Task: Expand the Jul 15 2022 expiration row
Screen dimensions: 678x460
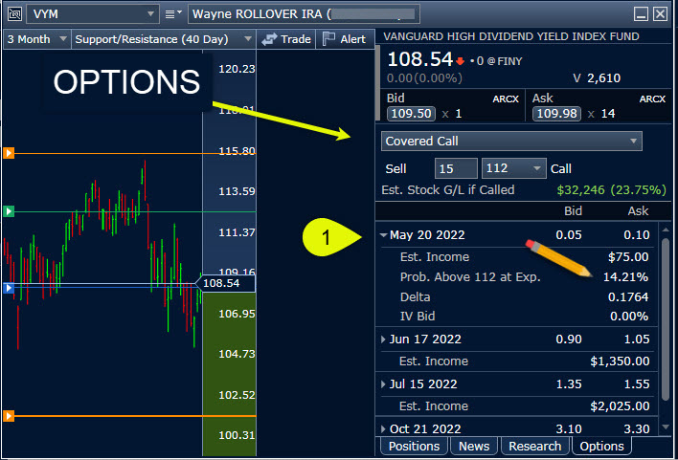Action: tap(384, 385)
